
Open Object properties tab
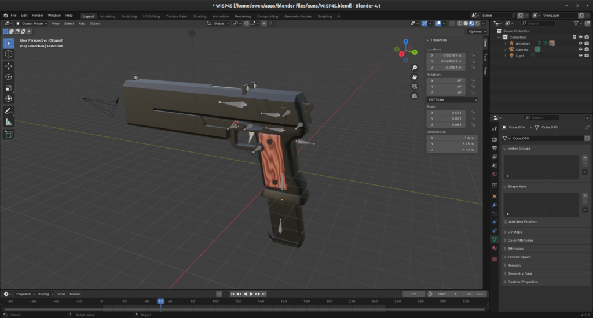click(495, 197)
